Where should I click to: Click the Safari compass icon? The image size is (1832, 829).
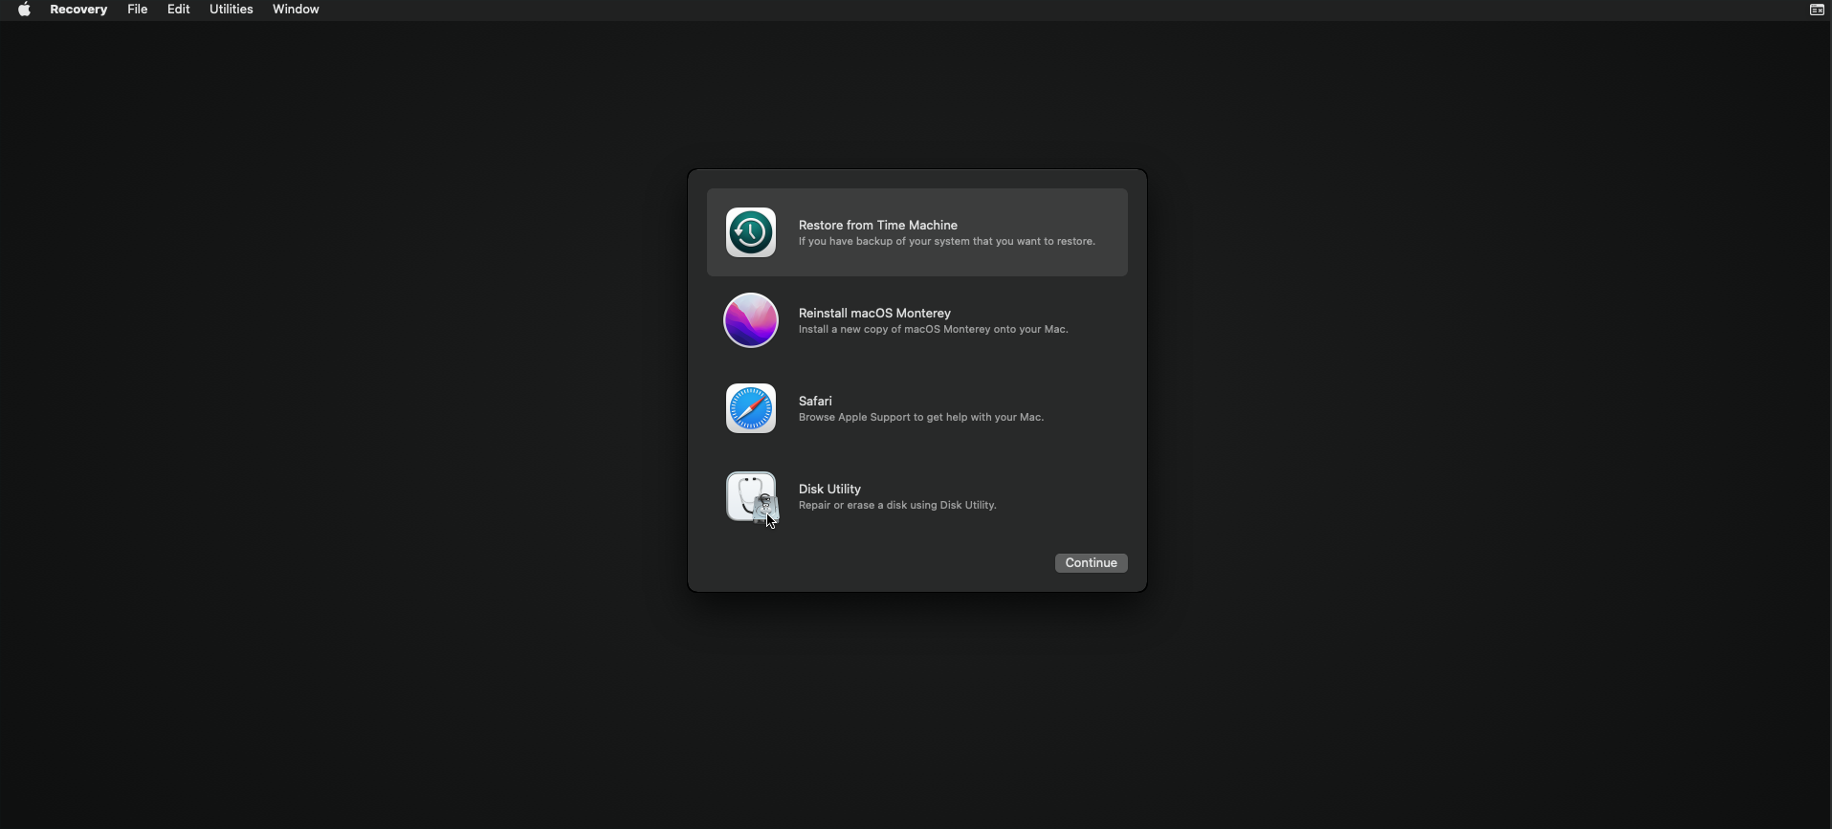click(x=751, y=408)
